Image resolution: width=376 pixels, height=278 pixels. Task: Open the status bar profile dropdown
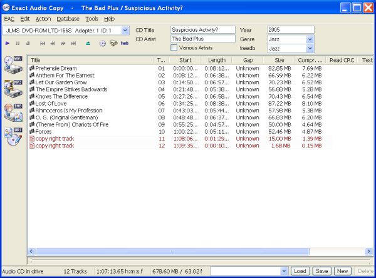click(x=284, y=271)
